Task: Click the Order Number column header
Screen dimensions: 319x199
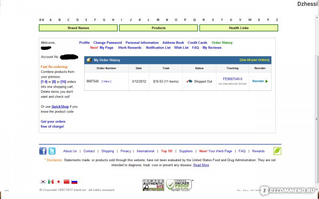Action: [x=106, y=68]
